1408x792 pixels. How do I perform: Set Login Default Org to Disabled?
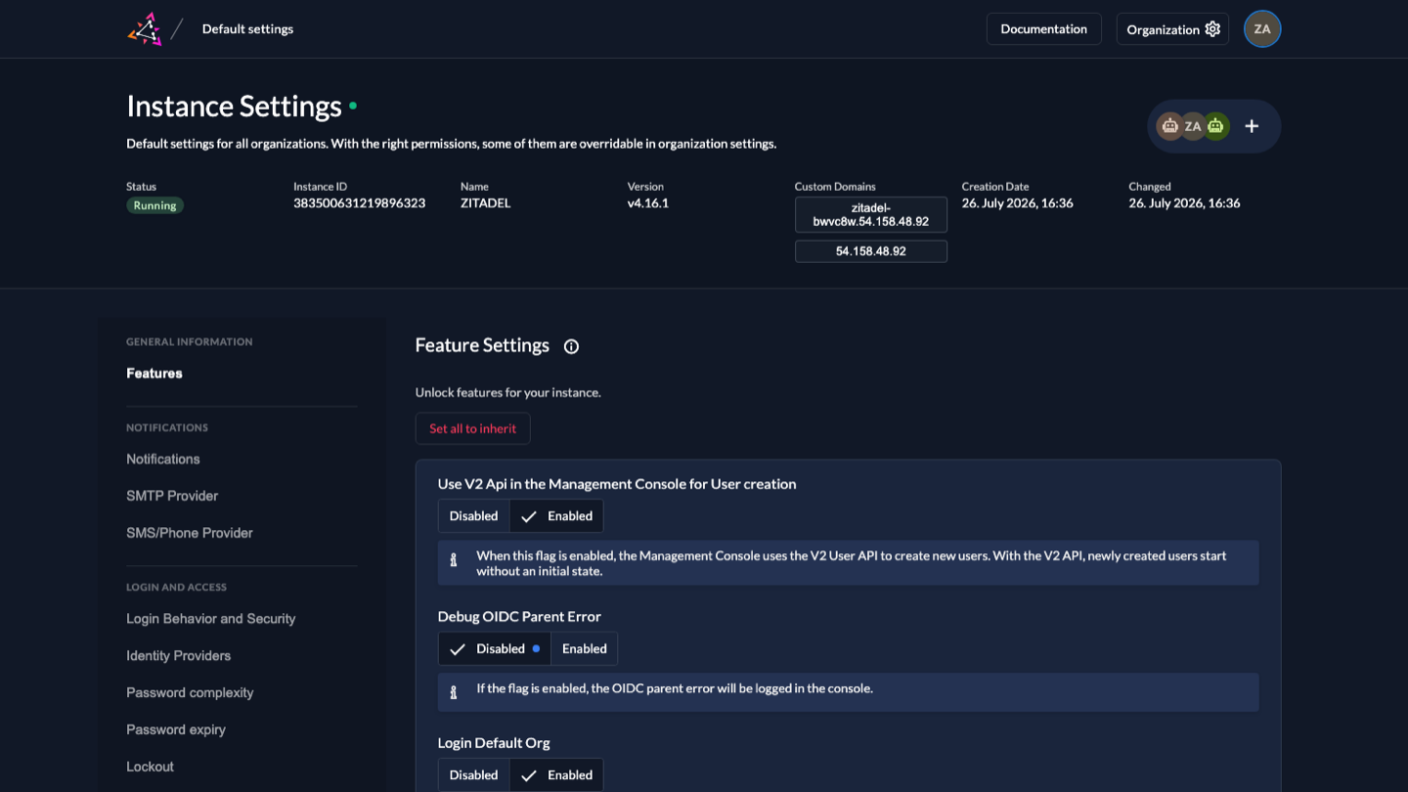474,775
